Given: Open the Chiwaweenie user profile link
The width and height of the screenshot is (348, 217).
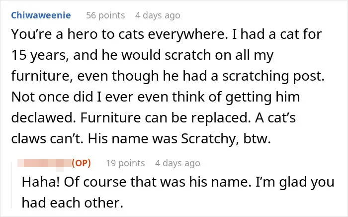Looking at the screenshot, I should (x=41, y=15).
